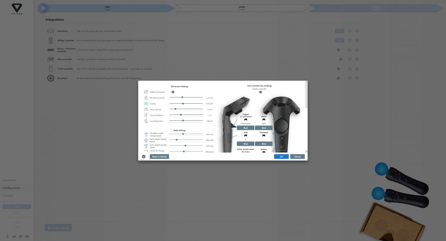Click the VRidge Controller phone icon

tap(51, 40)
